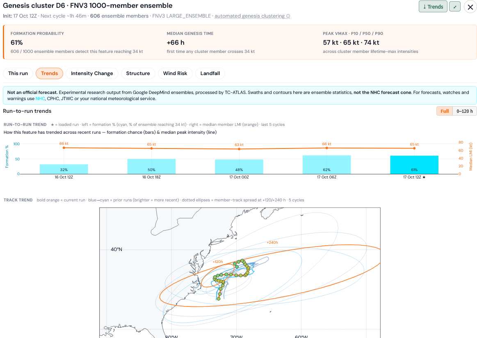This screenshot has width=477, height=338.
Task: Click the 16 Oct 12Z formation bar (32%)
Action: (x=64, y=169)
